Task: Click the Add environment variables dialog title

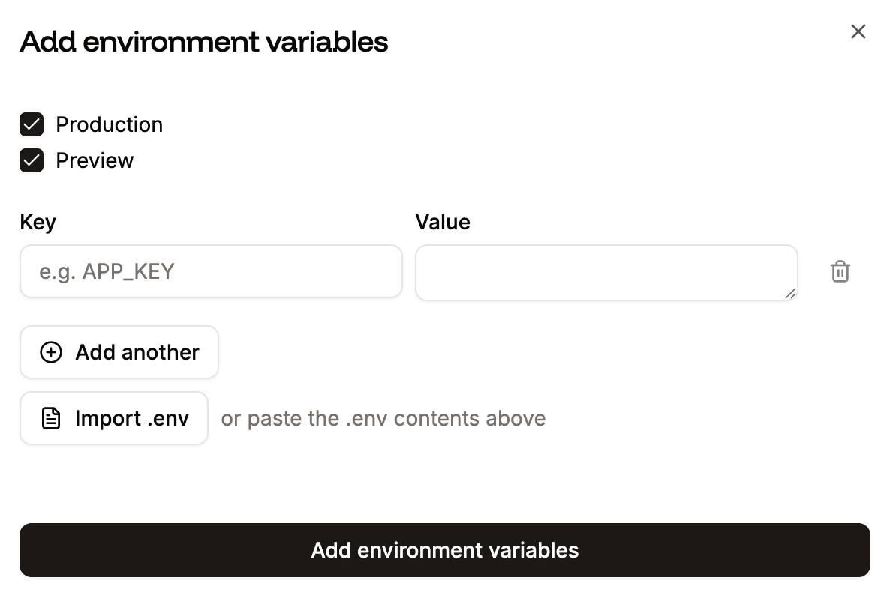Action: click(x=203, y=42)
